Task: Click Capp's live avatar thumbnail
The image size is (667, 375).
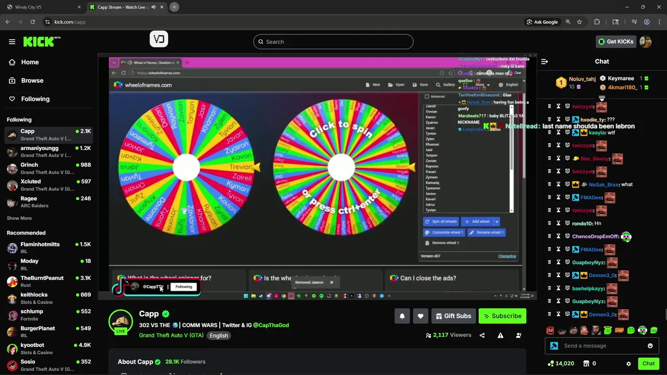Action: pos(120,322)
